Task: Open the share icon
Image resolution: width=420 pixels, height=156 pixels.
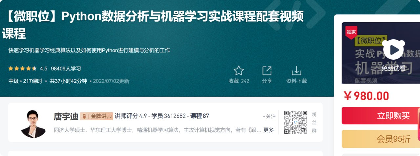Action: [267, 71]
